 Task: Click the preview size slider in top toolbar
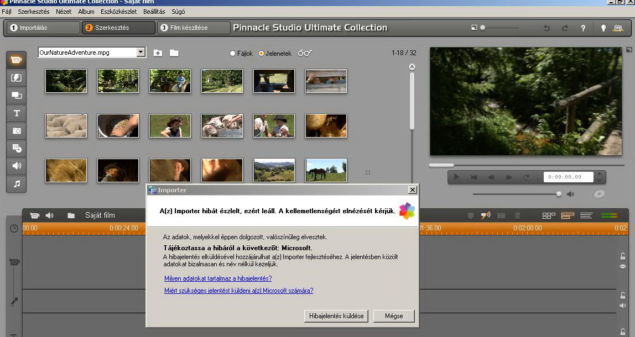tap(499, 28)
